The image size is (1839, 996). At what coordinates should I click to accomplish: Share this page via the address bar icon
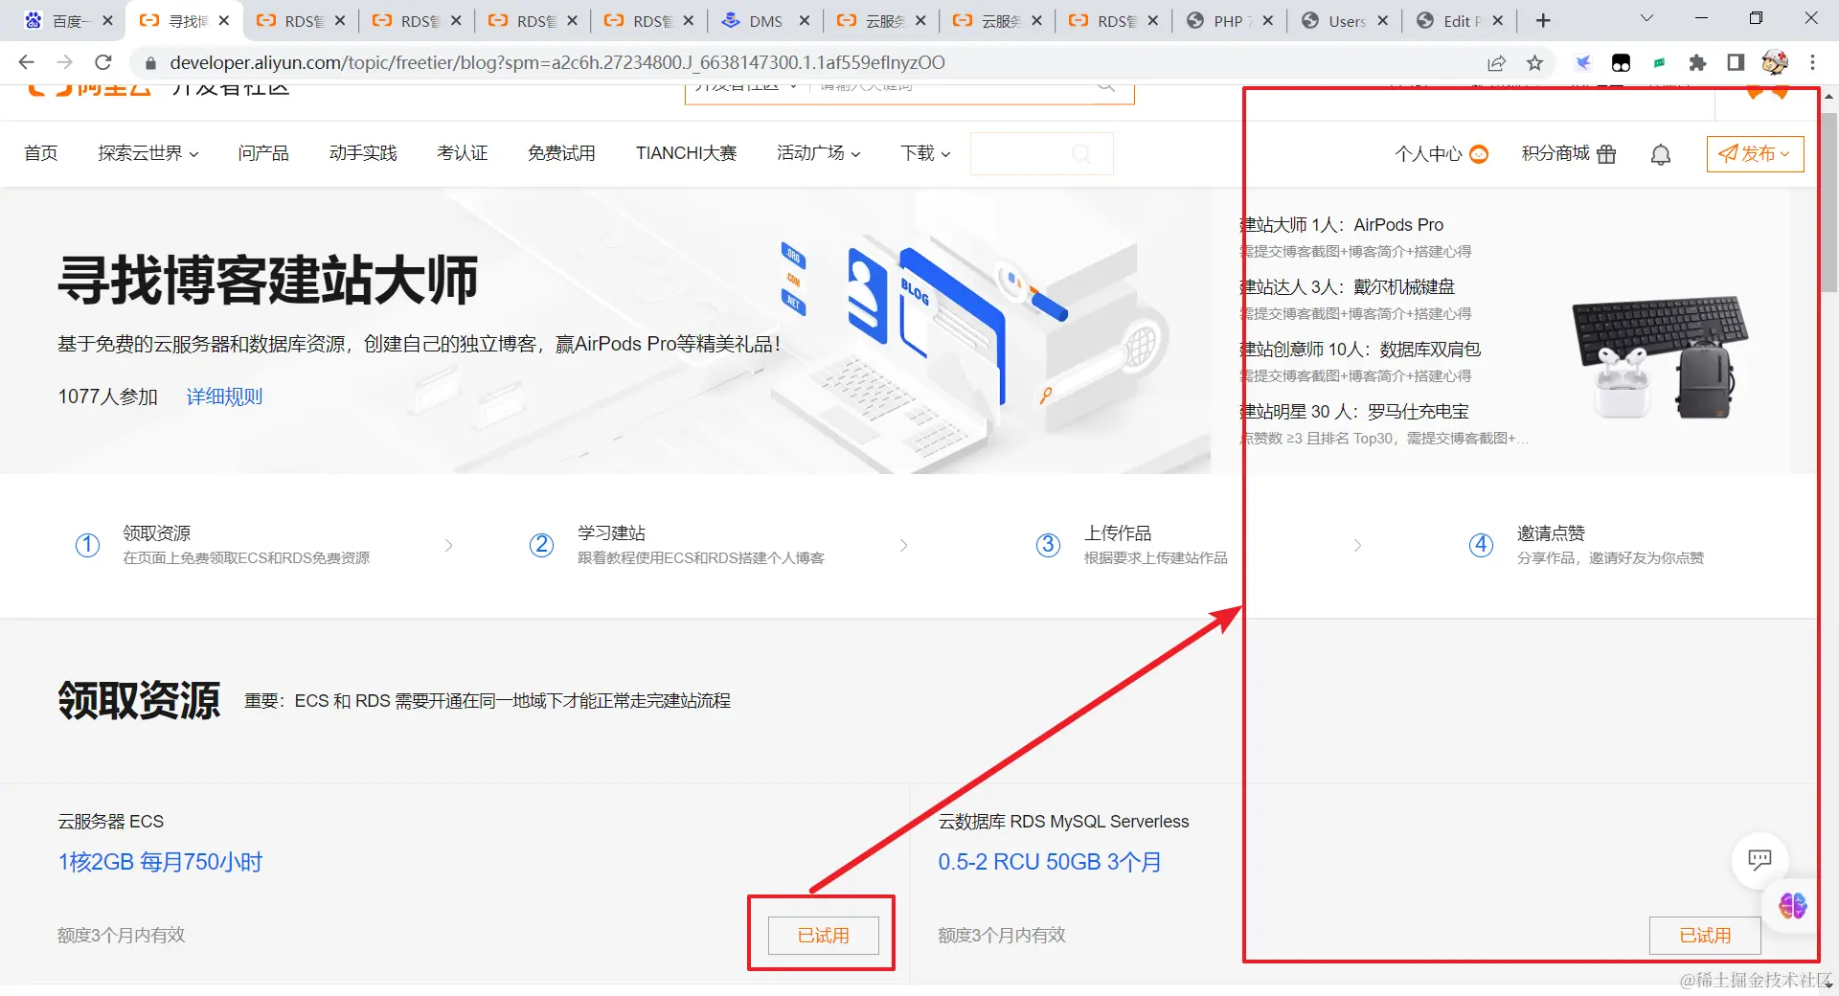click(1496, 62)
